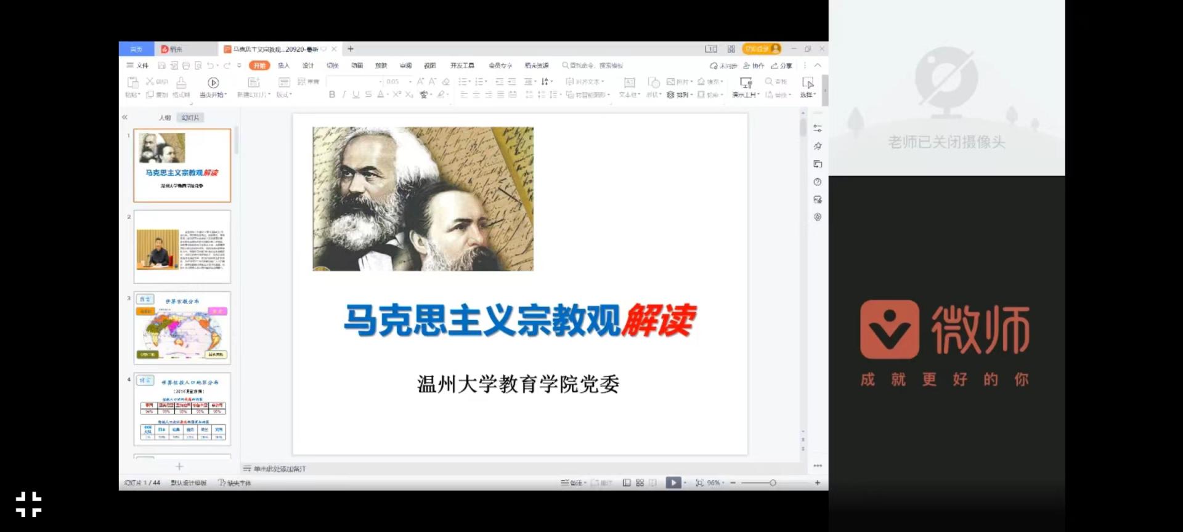The height and width of the screenshot is (532, 1183).
Task: Toggle italic text formatting
Action: [344, 94]
